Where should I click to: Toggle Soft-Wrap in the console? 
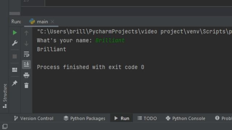pyautogui.click(x=26, y=54)
